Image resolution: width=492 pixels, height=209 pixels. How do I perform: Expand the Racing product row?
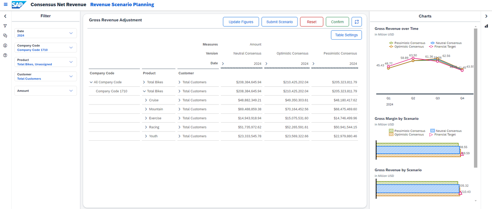click(x=146, y=127)
